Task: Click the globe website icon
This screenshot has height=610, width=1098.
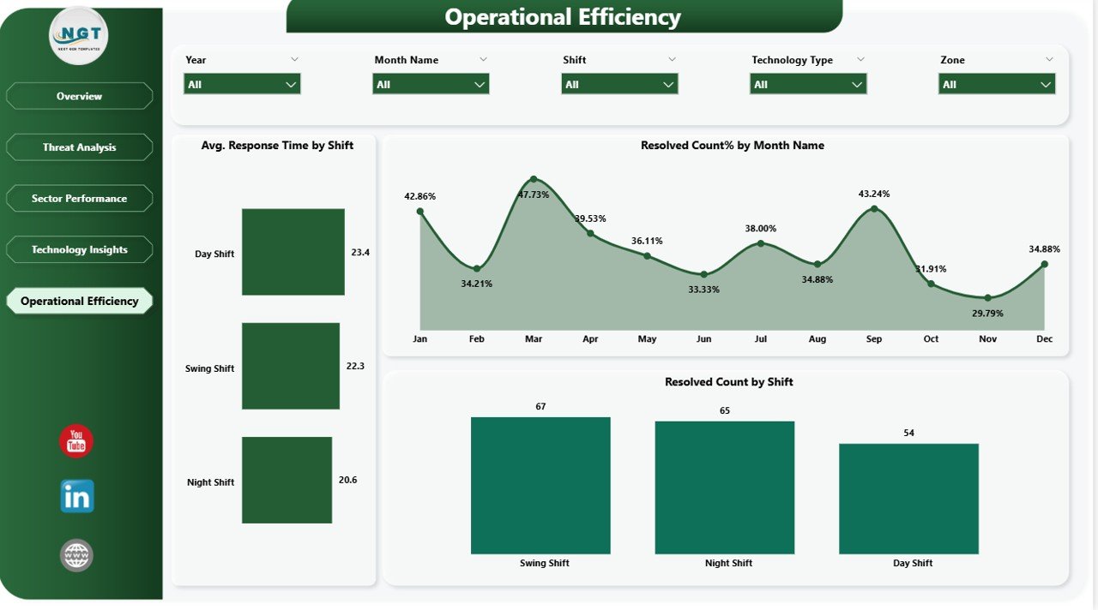Action: pyautogui.click(x=75, y=554)
